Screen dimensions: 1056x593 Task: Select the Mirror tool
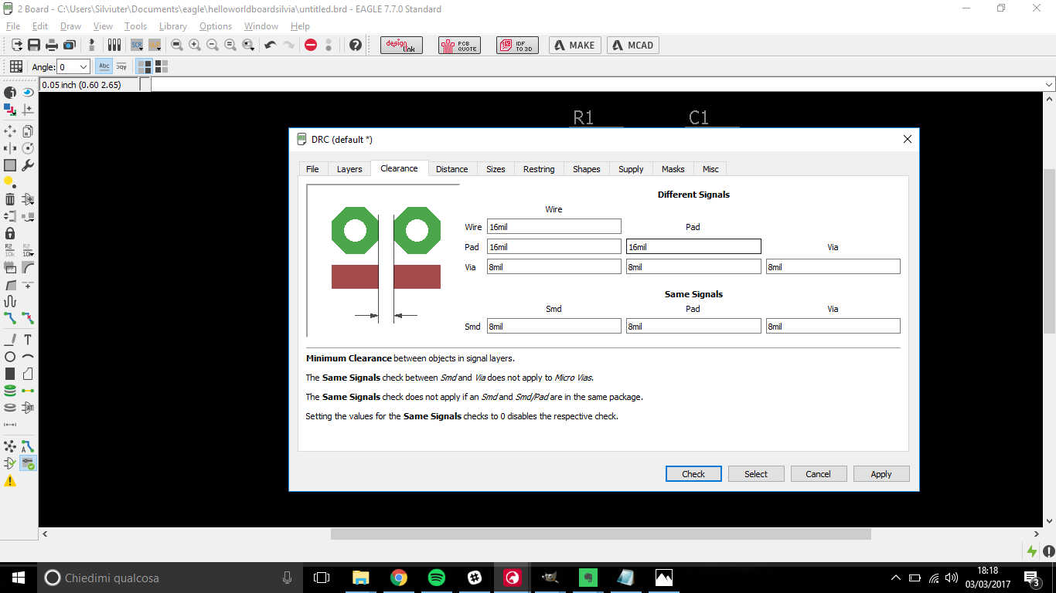(x=10, y=148)
